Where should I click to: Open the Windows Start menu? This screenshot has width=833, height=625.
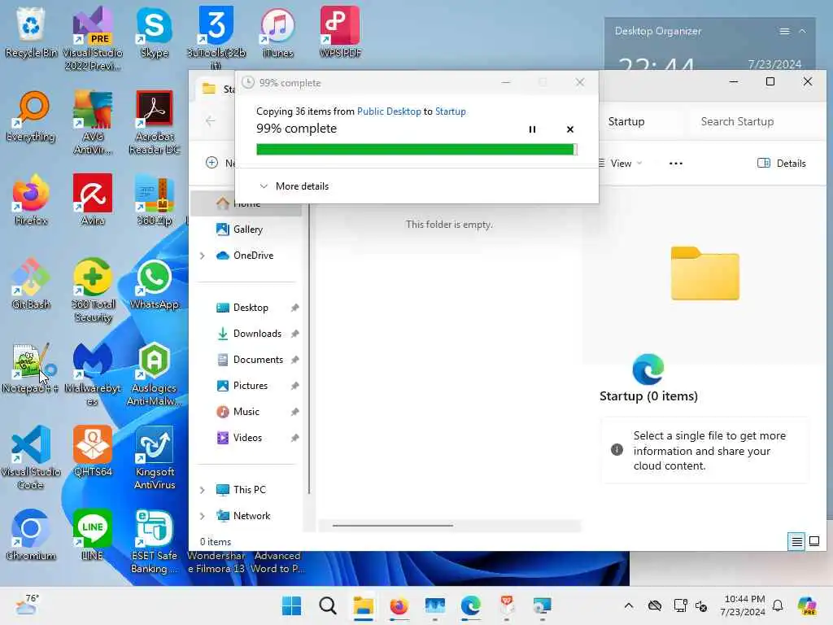[291, 605]
